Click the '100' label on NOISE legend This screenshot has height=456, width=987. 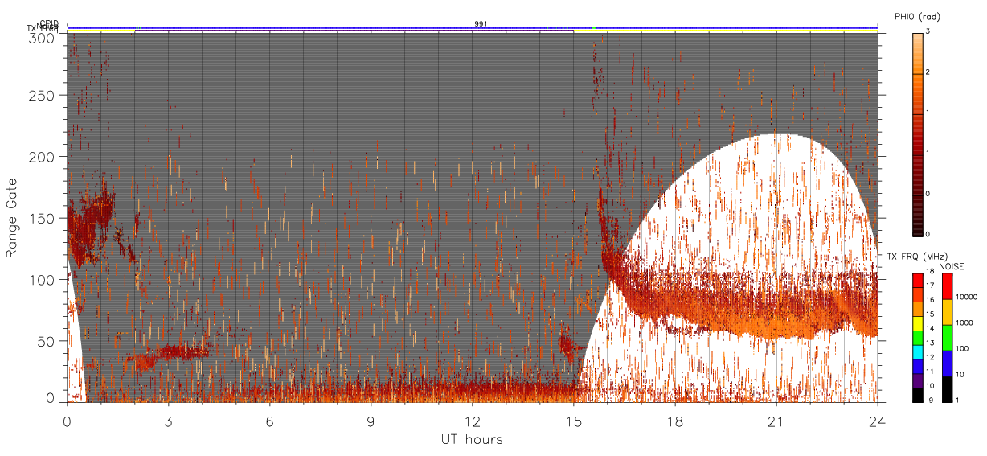click(x=961, y=348)
